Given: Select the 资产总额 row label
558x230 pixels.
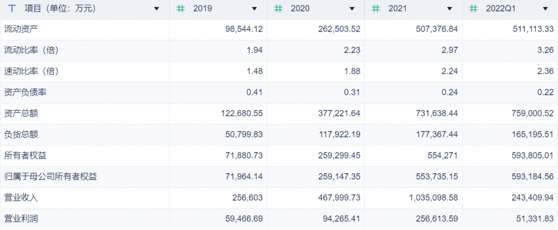Looking at the screenshot, I should (x=21, y=113).
